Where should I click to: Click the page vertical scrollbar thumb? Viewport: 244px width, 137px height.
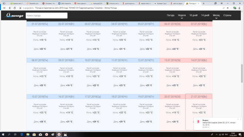242,73
